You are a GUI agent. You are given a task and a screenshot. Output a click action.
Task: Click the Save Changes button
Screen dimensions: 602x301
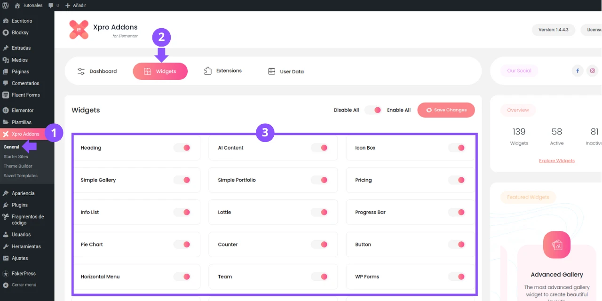[446, 110]
